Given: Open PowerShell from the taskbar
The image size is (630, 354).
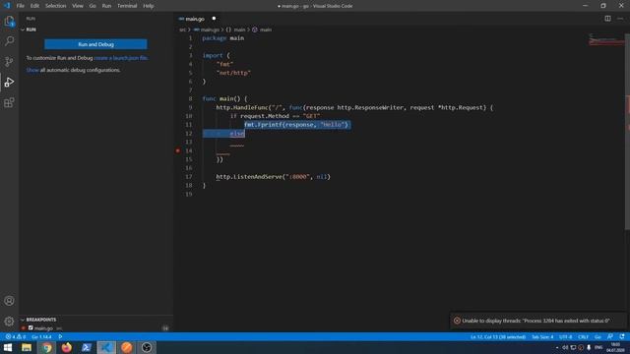Looking at the screenshot, I should (87, 347).
